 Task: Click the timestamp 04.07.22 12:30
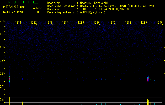[x=13, y=12]
